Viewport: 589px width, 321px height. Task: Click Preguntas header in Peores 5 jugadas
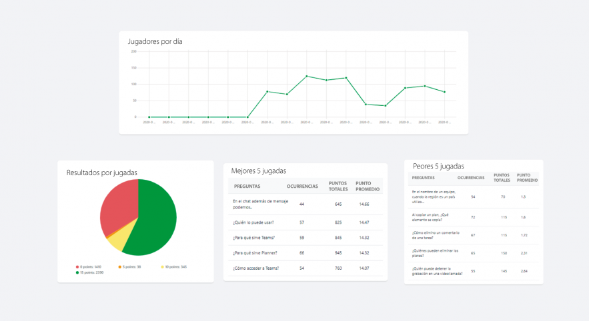[x=424, y=178]
